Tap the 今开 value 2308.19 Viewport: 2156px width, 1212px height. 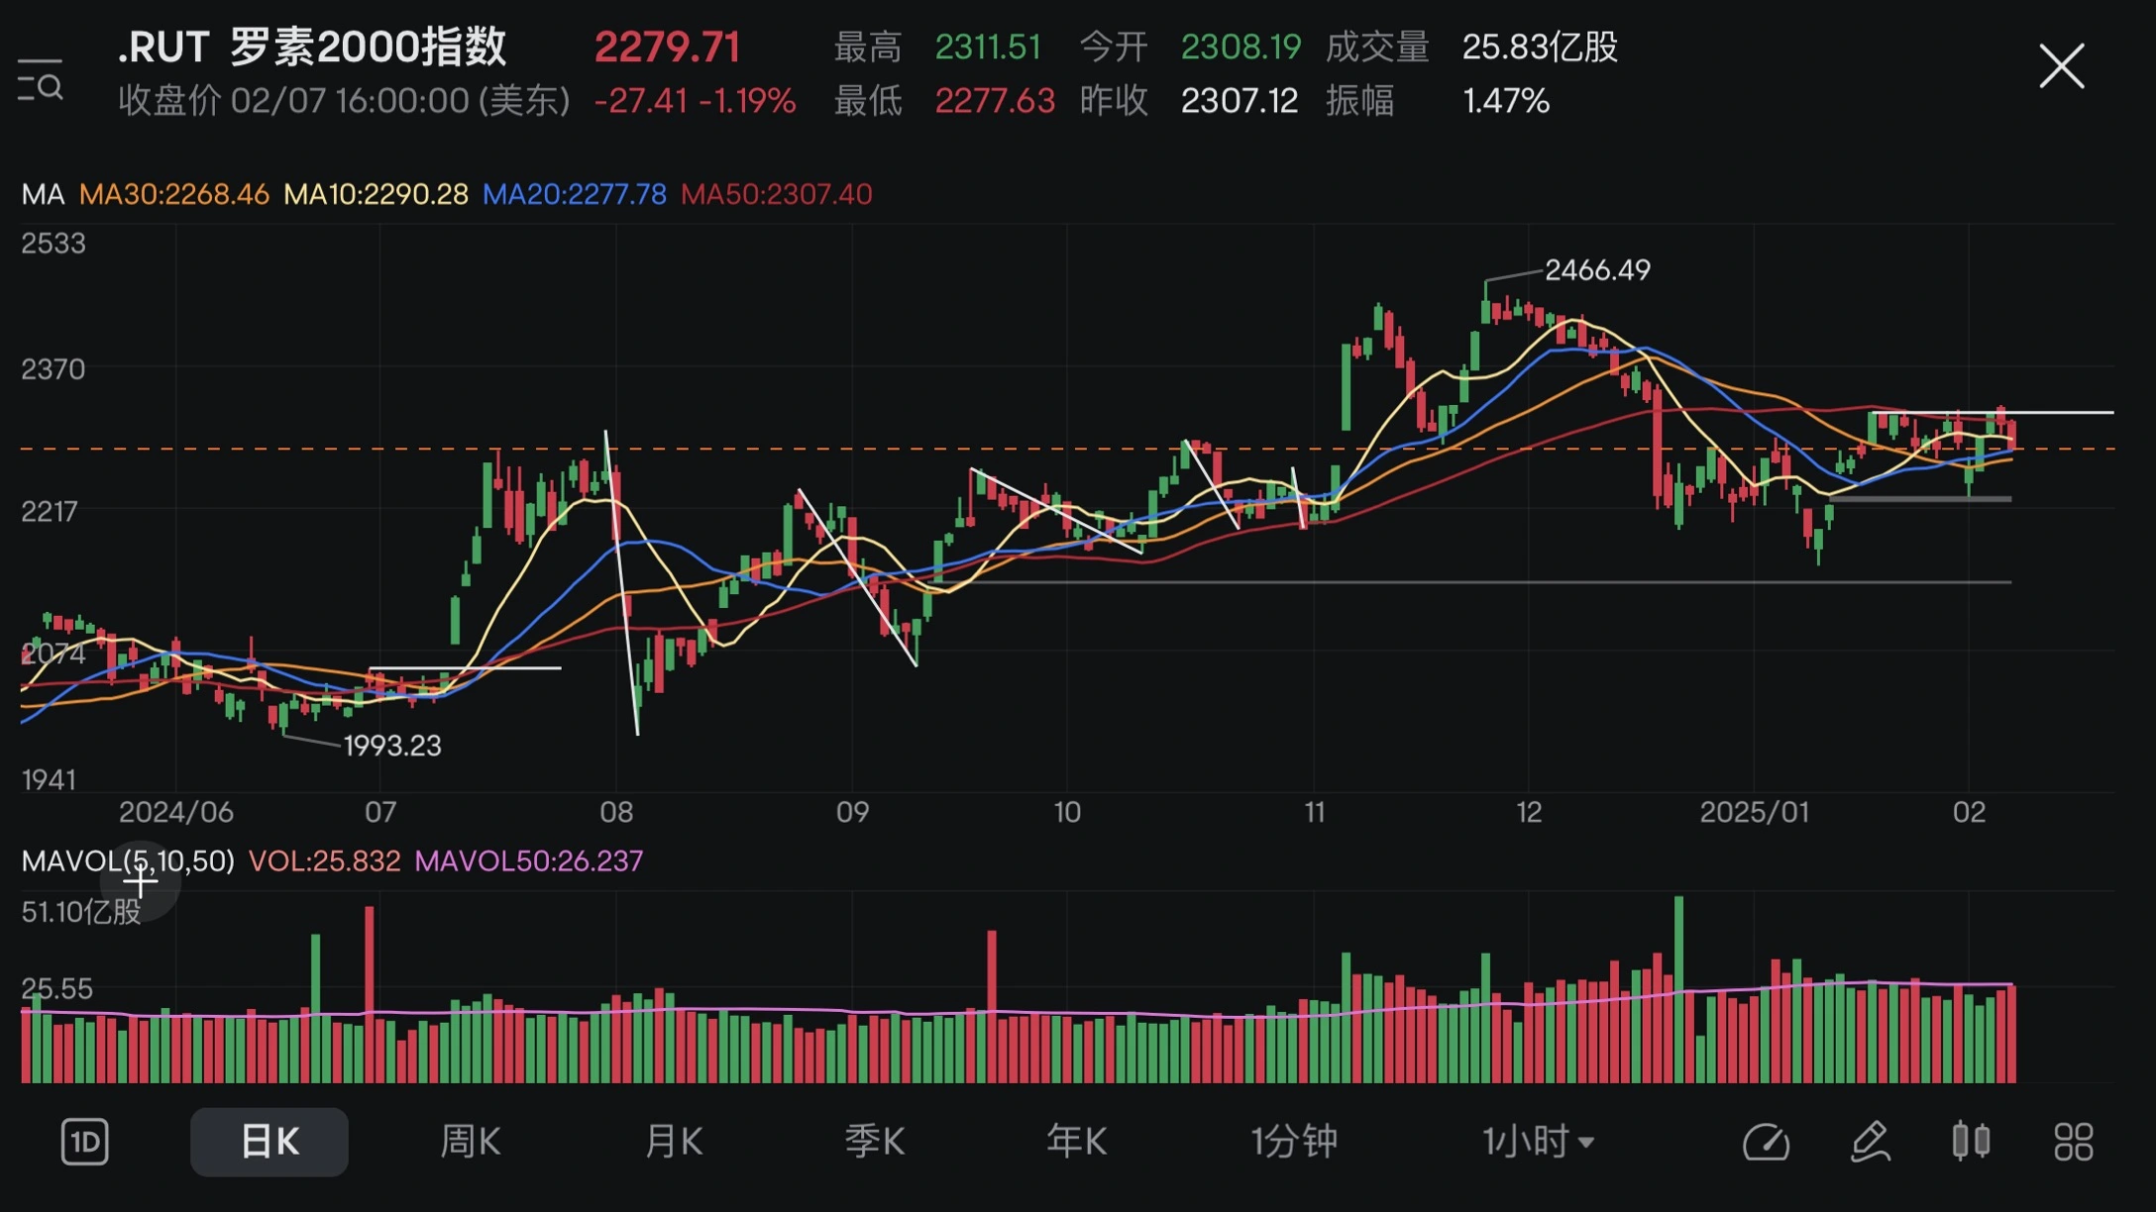pyautogui.click(x=1240, y=47)
